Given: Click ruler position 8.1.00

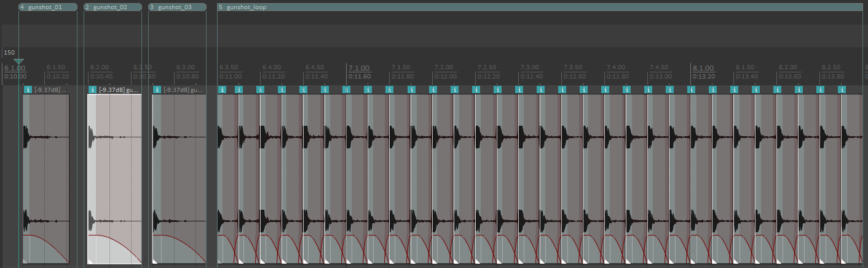Looking at the screenshot, I should [703, 67].
